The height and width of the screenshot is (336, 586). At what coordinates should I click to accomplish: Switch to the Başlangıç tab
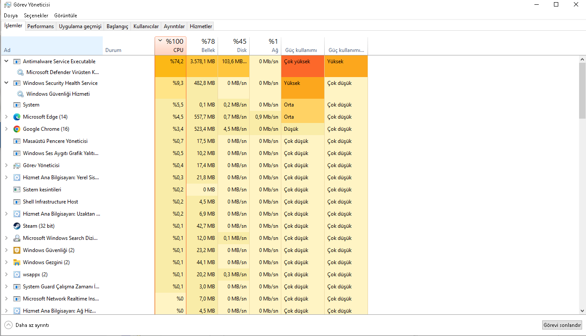click(x=117, y=26)
